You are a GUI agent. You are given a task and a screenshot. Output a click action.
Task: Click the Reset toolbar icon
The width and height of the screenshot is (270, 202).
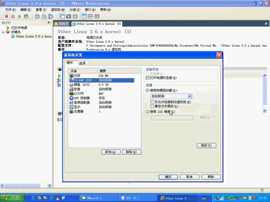(x=26, y=16)
